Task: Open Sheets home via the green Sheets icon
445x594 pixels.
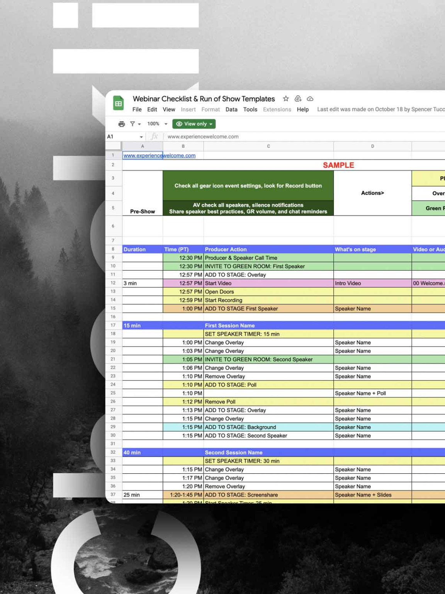Action: 118,102
